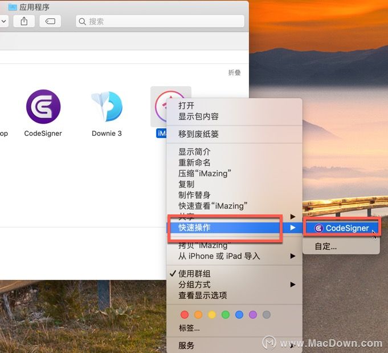The height and width of the screenshot is (353, 388).
Task: Choose 快速查看“iMazing” menu item
Action: pos(234,206)
